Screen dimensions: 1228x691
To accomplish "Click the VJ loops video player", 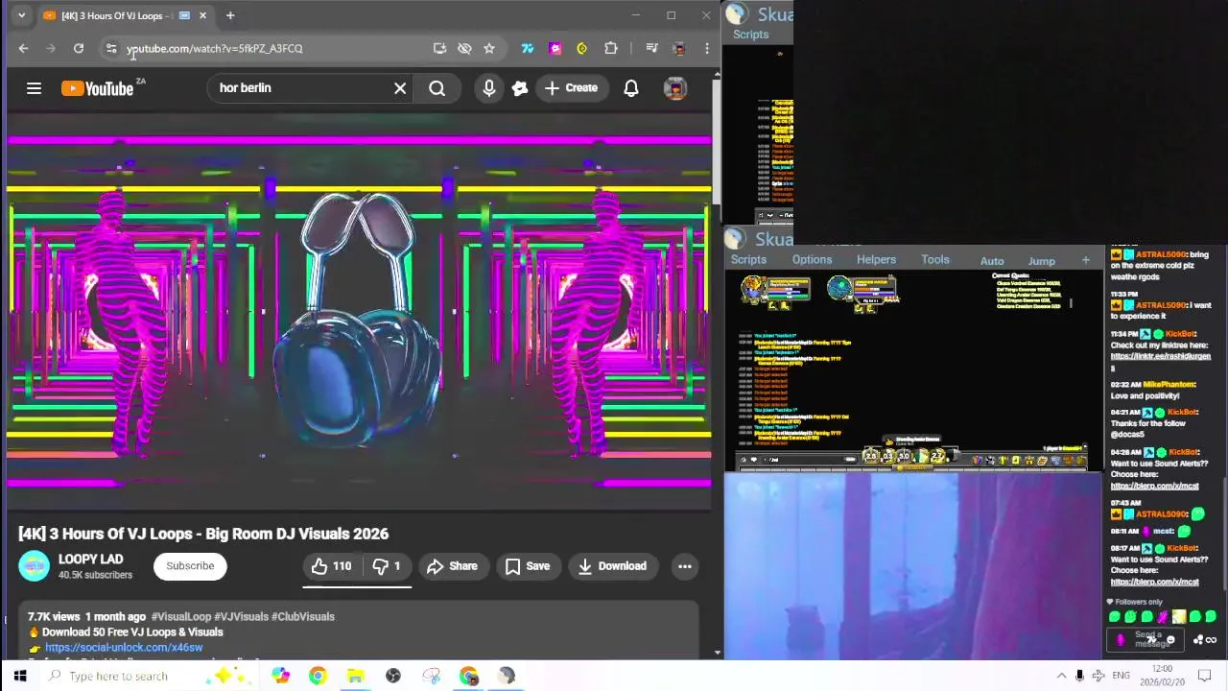I will coord(359,312).
